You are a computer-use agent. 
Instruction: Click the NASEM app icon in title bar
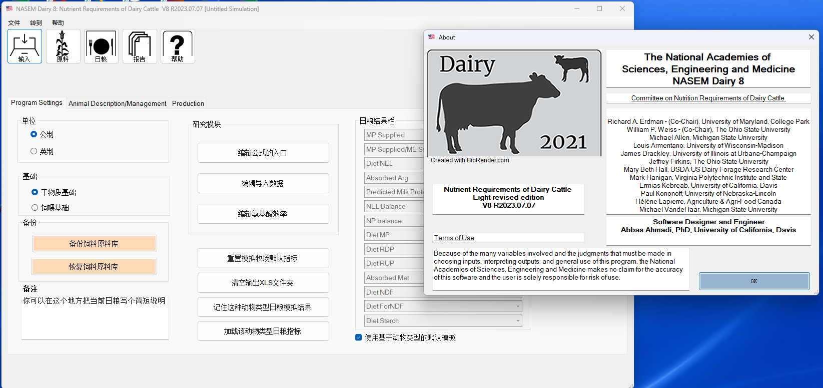(9, 8)
